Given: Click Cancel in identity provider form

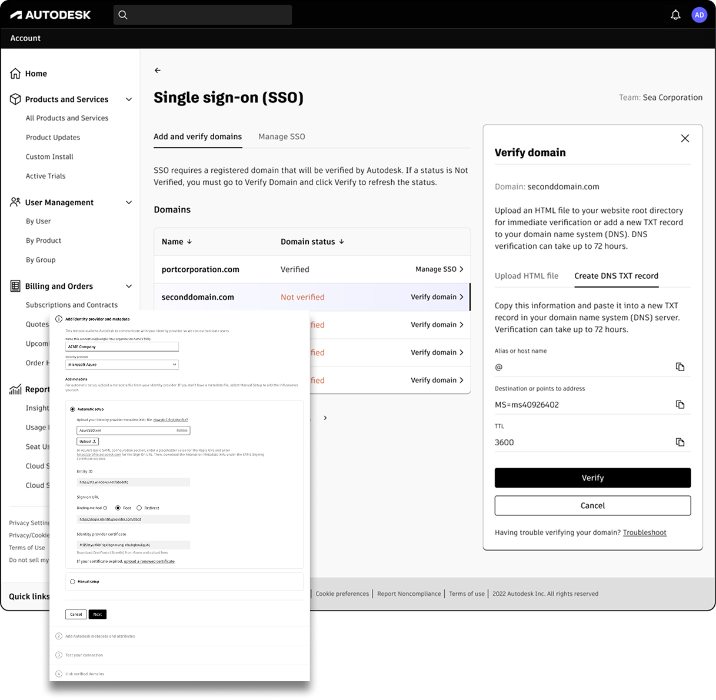Looking at the screenshot, I should click(x=76, y=615).
